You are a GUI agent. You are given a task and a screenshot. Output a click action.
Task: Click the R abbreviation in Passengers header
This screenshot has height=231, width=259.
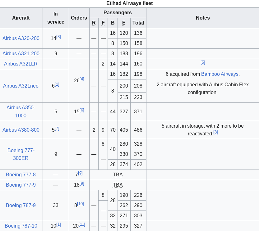click(94, 23)
